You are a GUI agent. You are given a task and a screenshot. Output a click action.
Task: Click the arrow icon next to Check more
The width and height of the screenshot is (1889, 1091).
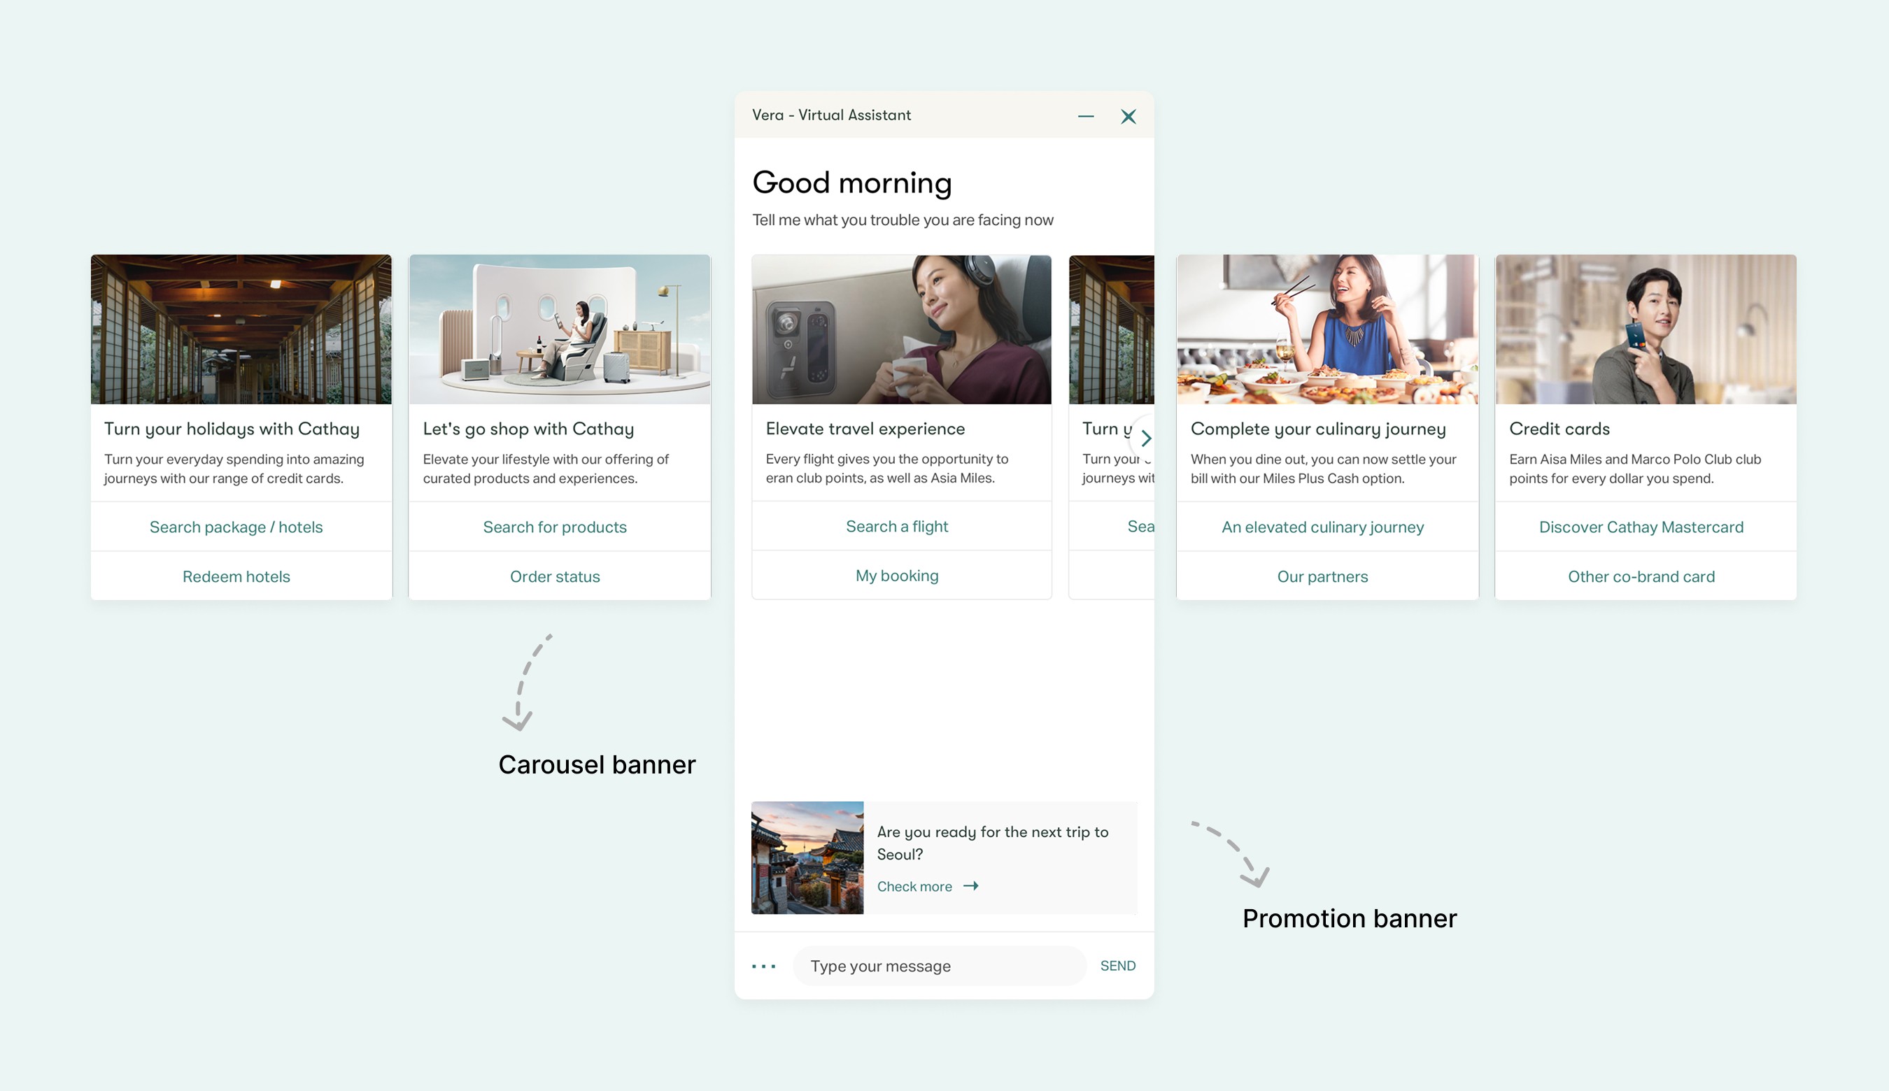point(971,885)
